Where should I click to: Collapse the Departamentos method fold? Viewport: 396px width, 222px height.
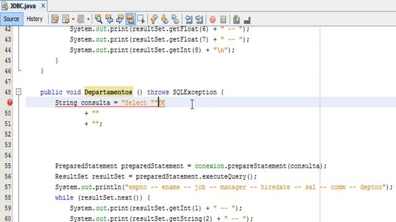[19, 92]
